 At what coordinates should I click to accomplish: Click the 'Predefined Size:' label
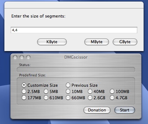coord(32,75)
